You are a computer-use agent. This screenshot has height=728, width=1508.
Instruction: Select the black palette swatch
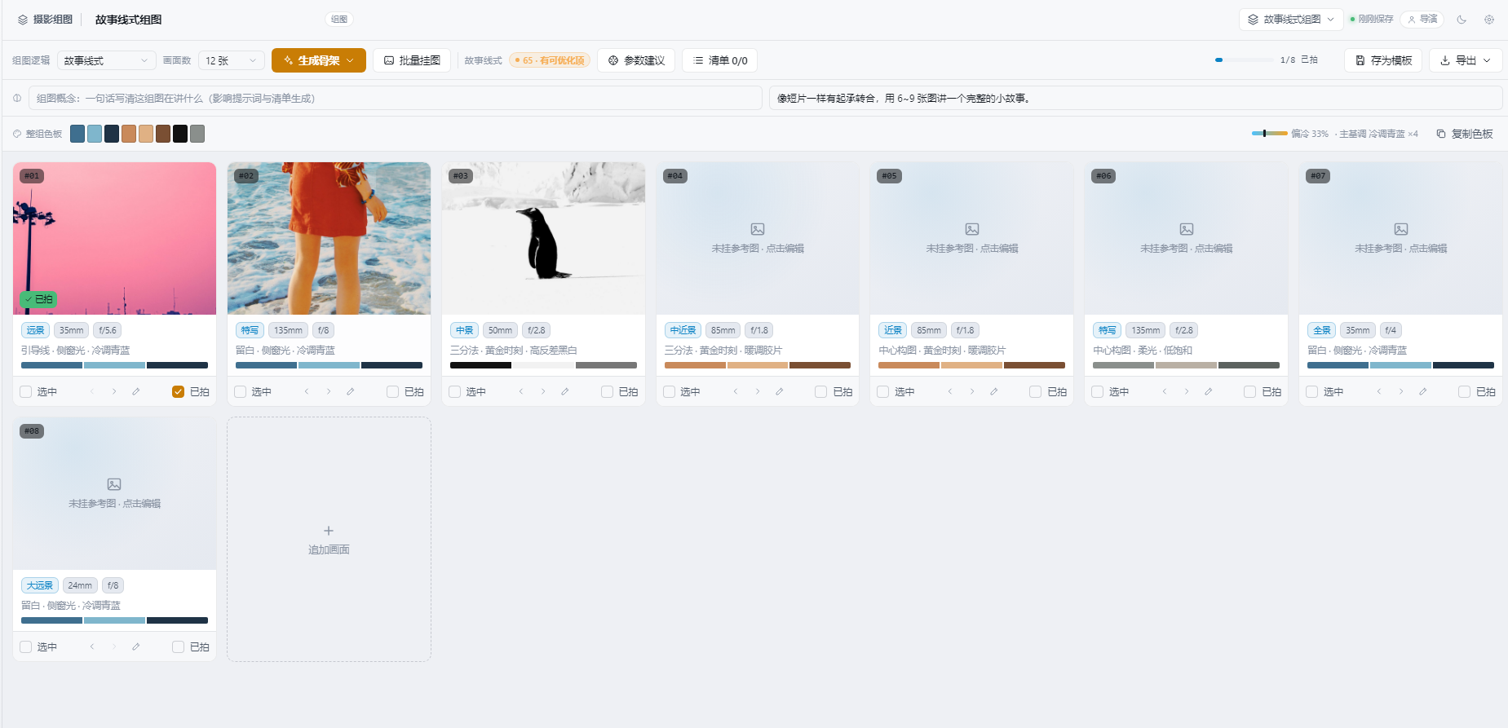pyautogui.click(x=180, y=134)
